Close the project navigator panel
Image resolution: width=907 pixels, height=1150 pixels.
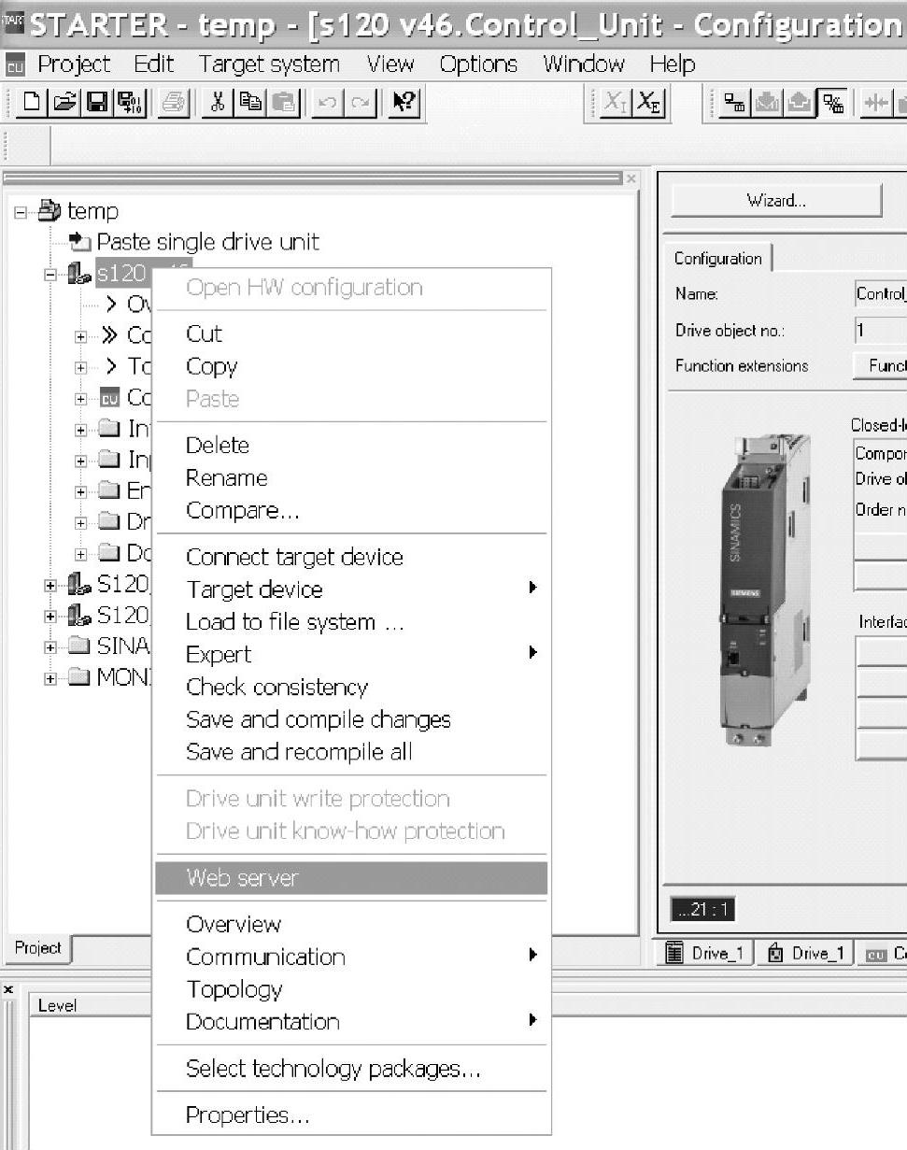[x=631, y=177]
